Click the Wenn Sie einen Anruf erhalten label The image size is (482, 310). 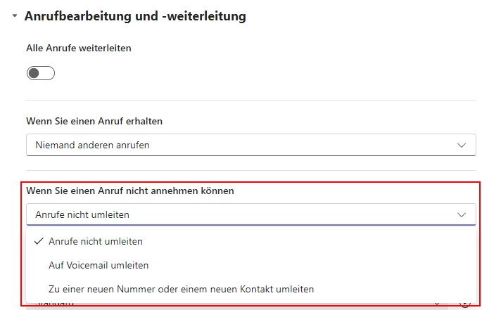(x=94, y=121)
